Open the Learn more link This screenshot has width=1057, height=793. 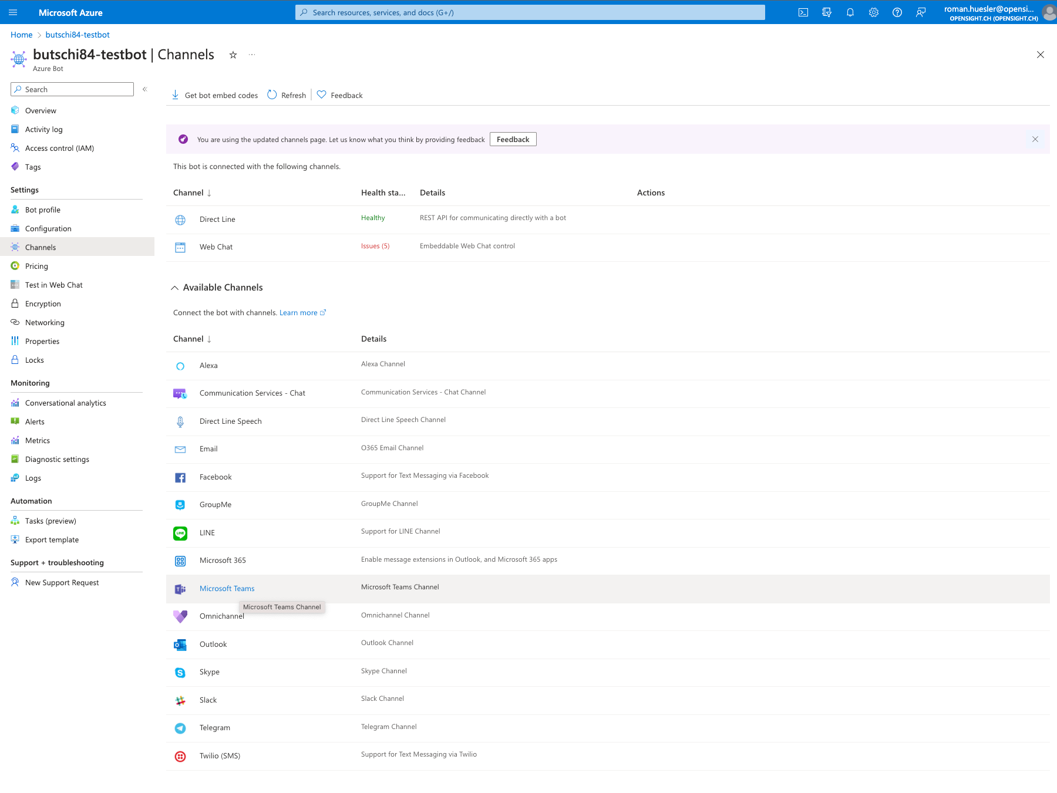[x=302, y=313]
